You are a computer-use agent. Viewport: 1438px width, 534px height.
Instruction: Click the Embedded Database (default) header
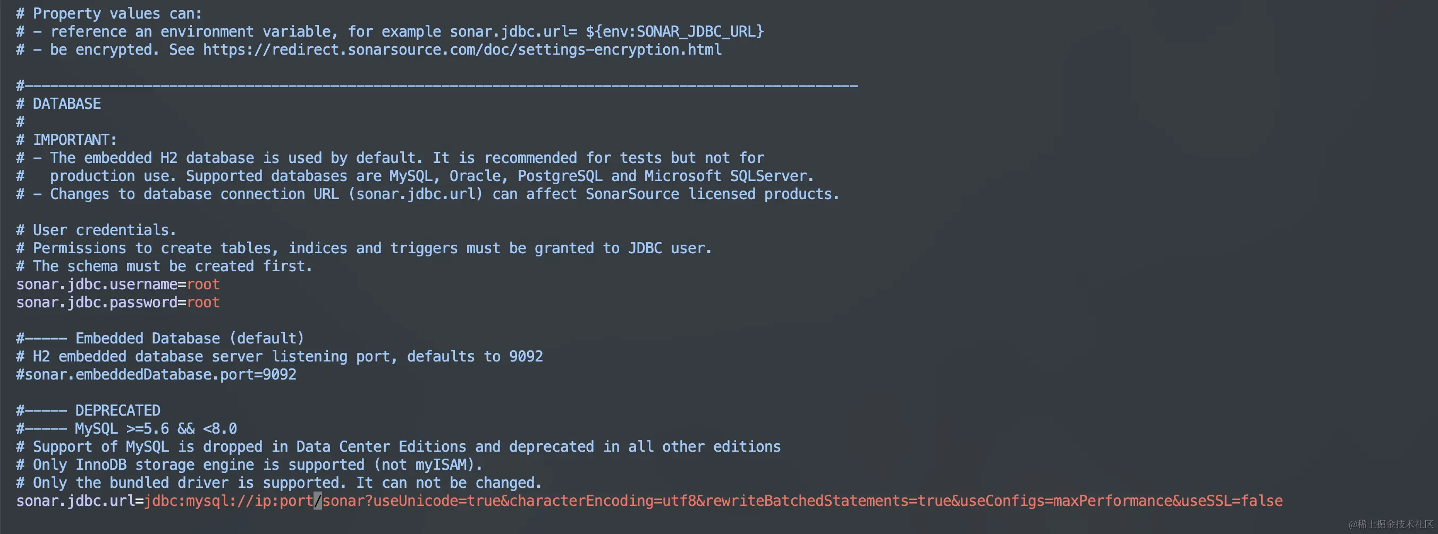[190, 338]
